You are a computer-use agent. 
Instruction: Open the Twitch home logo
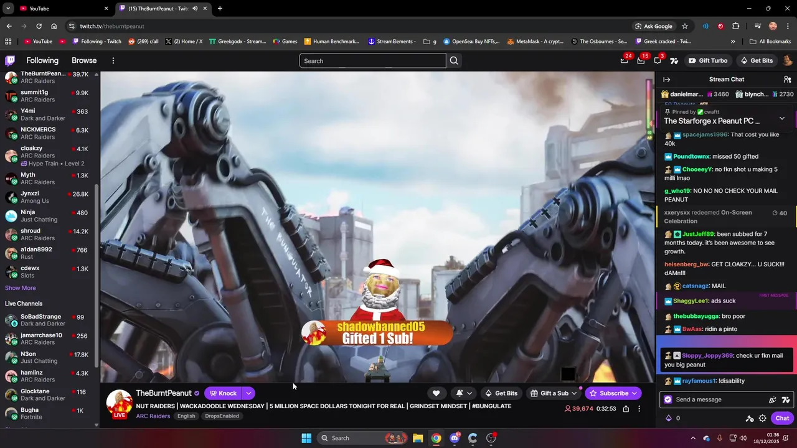click(x=10, y=60)
